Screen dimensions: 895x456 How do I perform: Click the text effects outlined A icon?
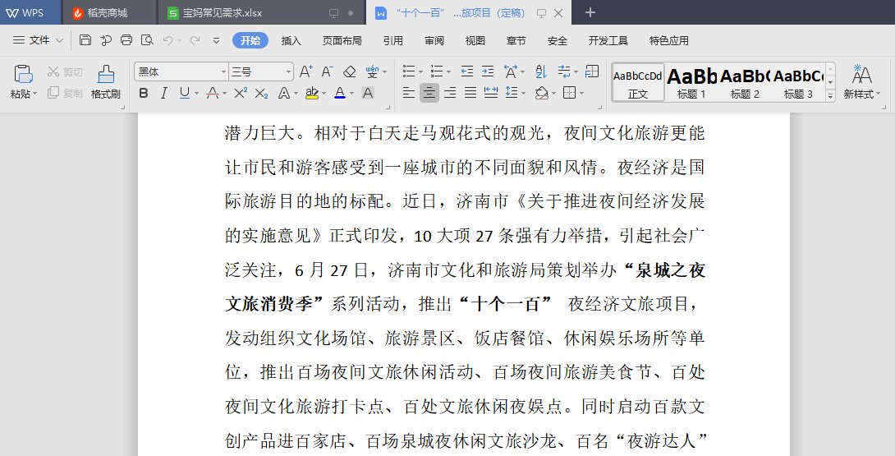pos(283,93)
